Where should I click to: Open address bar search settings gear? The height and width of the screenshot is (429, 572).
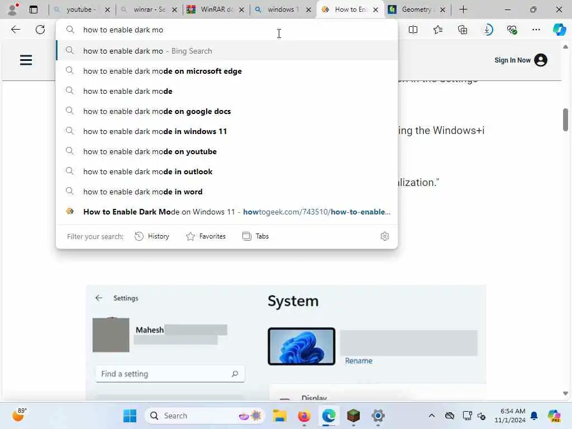click(x=384, y=236)
